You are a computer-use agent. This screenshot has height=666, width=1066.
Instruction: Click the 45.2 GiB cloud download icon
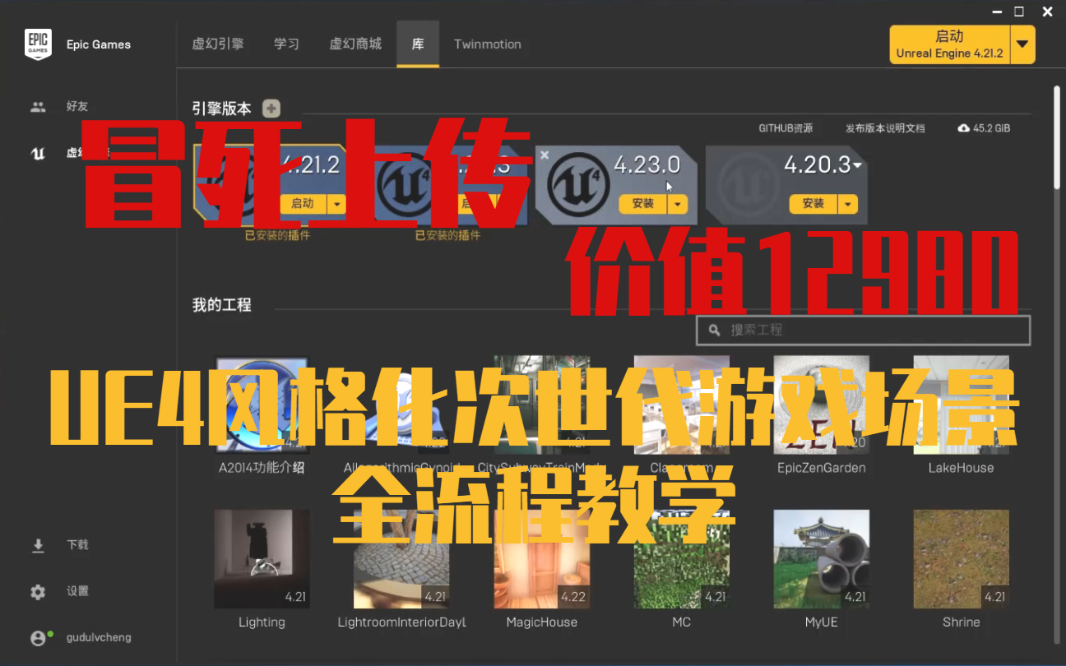tap(964, 128)
